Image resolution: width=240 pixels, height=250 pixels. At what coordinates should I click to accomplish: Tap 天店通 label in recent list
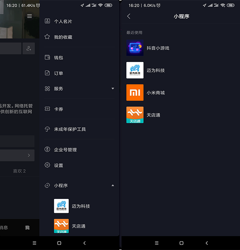(x=153, y=115)
